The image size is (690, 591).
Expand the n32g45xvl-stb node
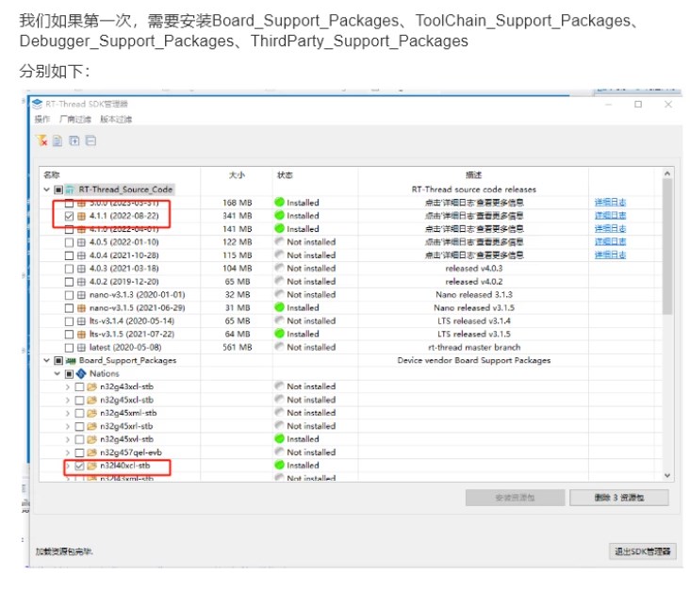(68, 439)
